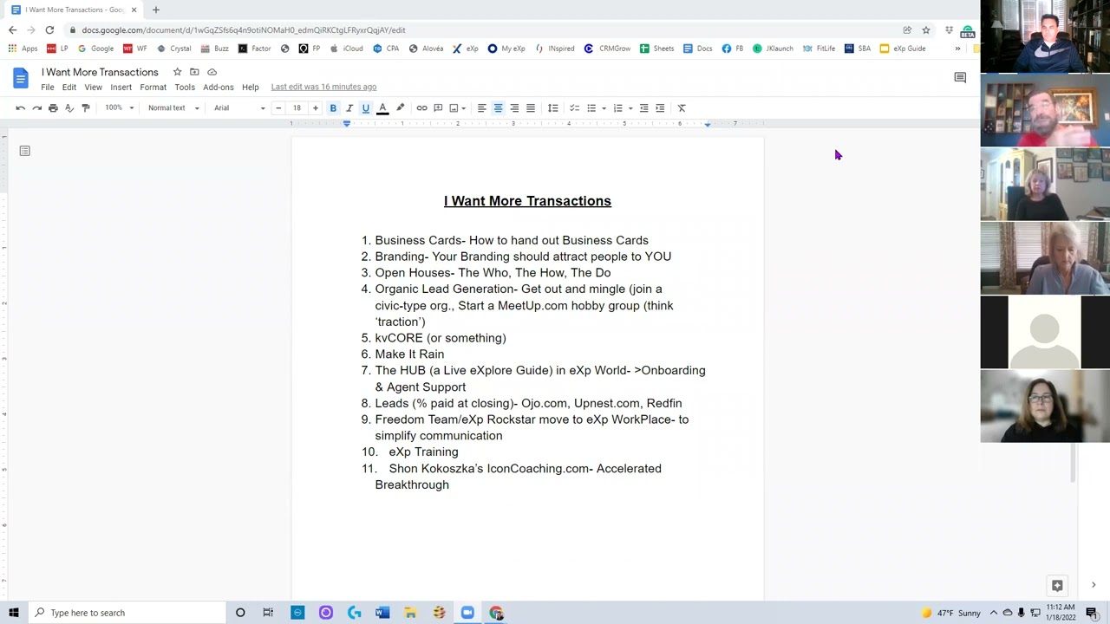
Task: Open a new browser tab
Action: point(156,10)
